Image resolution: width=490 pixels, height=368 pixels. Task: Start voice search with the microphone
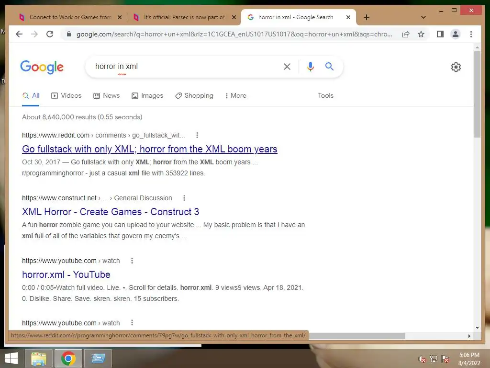pyautogui.click(x=310, y=66)
